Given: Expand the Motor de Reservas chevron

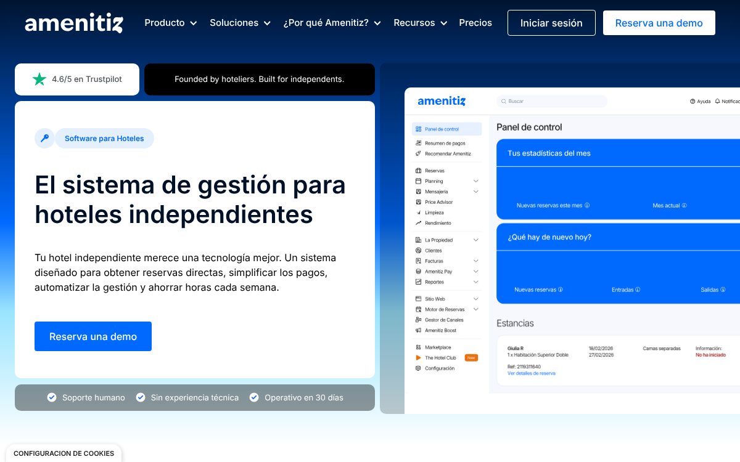Looking at the screenshot, I should pos(476,309).
